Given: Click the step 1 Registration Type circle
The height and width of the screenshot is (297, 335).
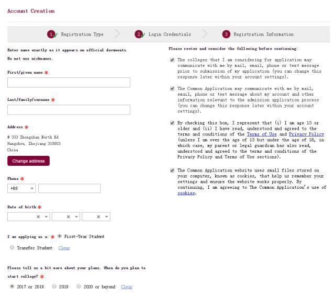Looking at the screenshot, I should 51,35.
